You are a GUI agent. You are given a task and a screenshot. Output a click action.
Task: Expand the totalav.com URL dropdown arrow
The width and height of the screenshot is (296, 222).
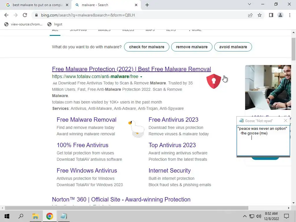click(x=141, y=77)
